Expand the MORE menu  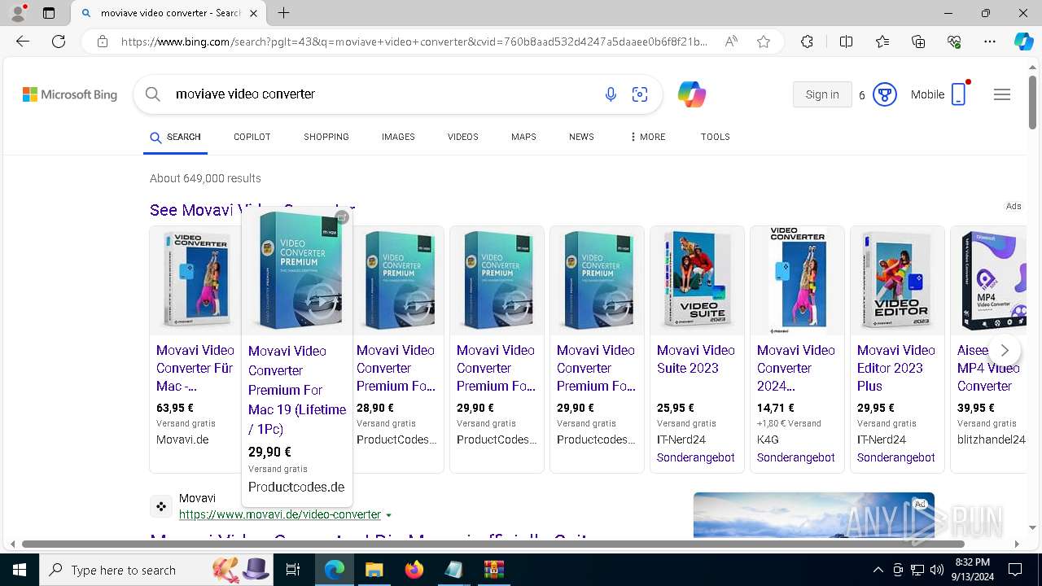[648, 137]
